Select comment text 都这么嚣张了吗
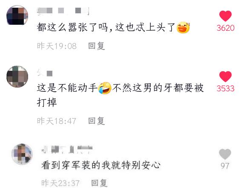Screen dimensions: 244x192 point(72,27)
